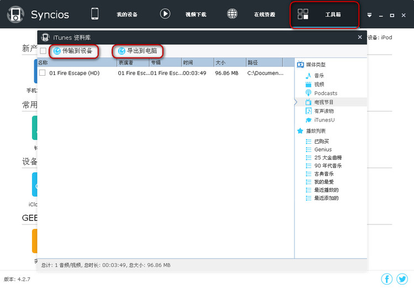Click the audiobook icon beside 有声读物

308,111
